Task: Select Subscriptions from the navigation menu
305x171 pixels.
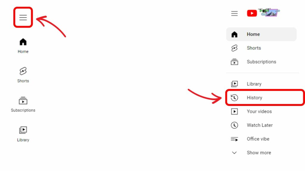Action: (x=261, y=62)
